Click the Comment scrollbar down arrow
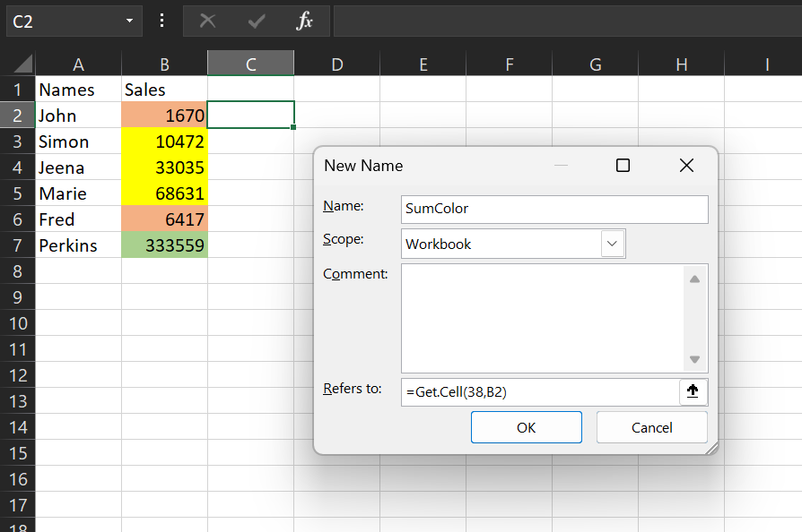This screenshot has height=532, width=802. [x=694, y=359]
